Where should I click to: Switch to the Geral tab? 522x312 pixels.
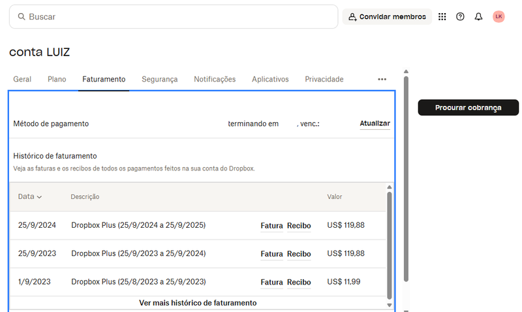[x=22, y=79]
